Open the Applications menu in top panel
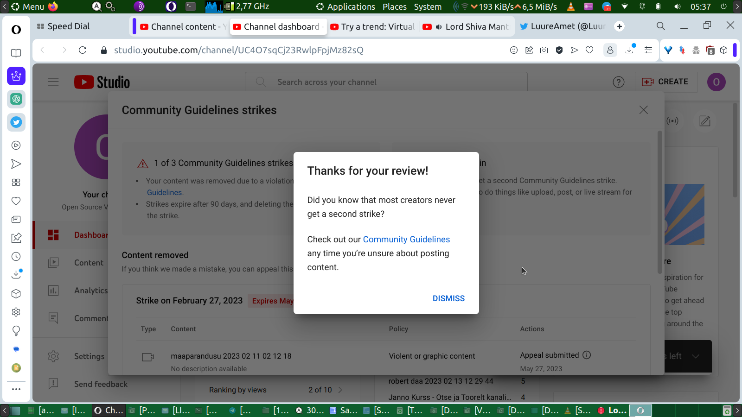This screenshot has width=742, height=417. (x=346, y=6)
